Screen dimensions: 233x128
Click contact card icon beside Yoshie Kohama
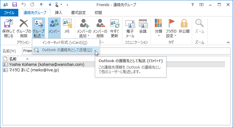[x=5, y=65]
